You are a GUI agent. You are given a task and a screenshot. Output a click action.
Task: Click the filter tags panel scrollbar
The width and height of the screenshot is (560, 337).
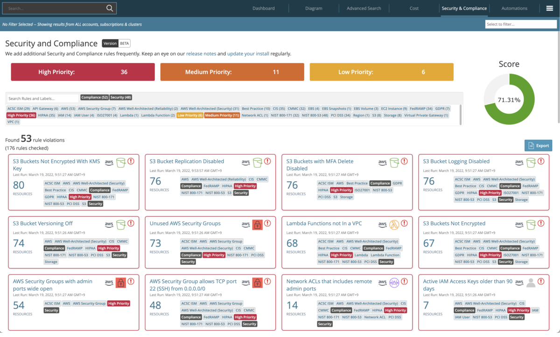pos(461,115)
